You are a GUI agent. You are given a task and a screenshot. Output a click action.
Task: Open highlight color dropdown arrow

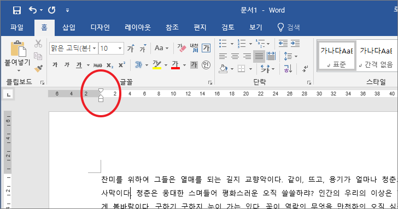[166, 65]
